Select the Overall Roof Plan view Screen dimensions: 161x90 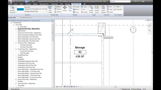(23, 55)
